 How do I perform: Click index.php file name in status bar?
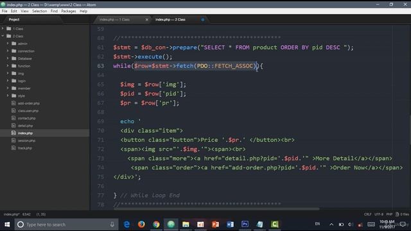[11, 214]
